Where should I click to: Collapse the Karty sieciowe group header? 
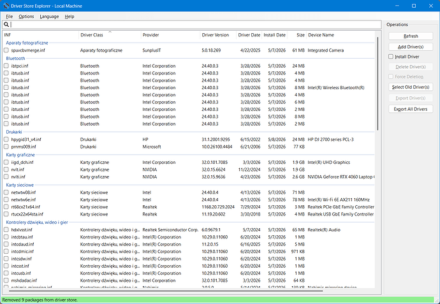(x=20, y=185)
